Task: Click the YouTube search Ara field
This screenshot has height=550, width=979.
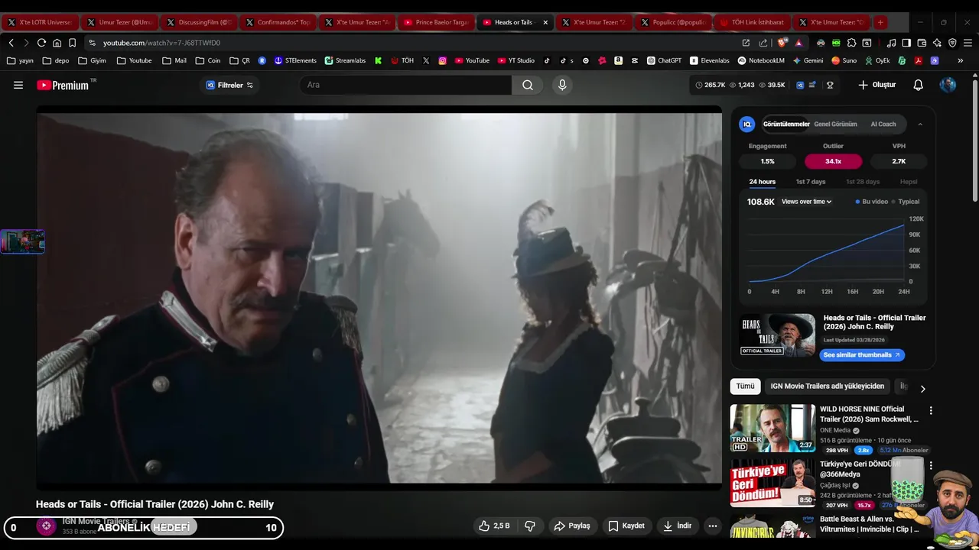Action: [x=405, y=85]
